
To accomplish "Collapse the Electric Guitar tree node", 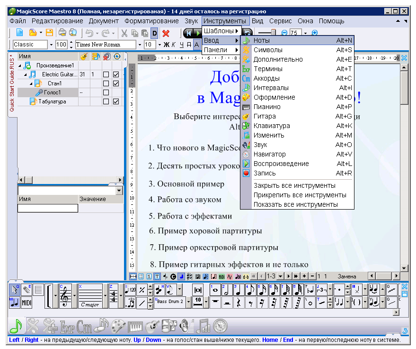I will (x=26, y=75).
